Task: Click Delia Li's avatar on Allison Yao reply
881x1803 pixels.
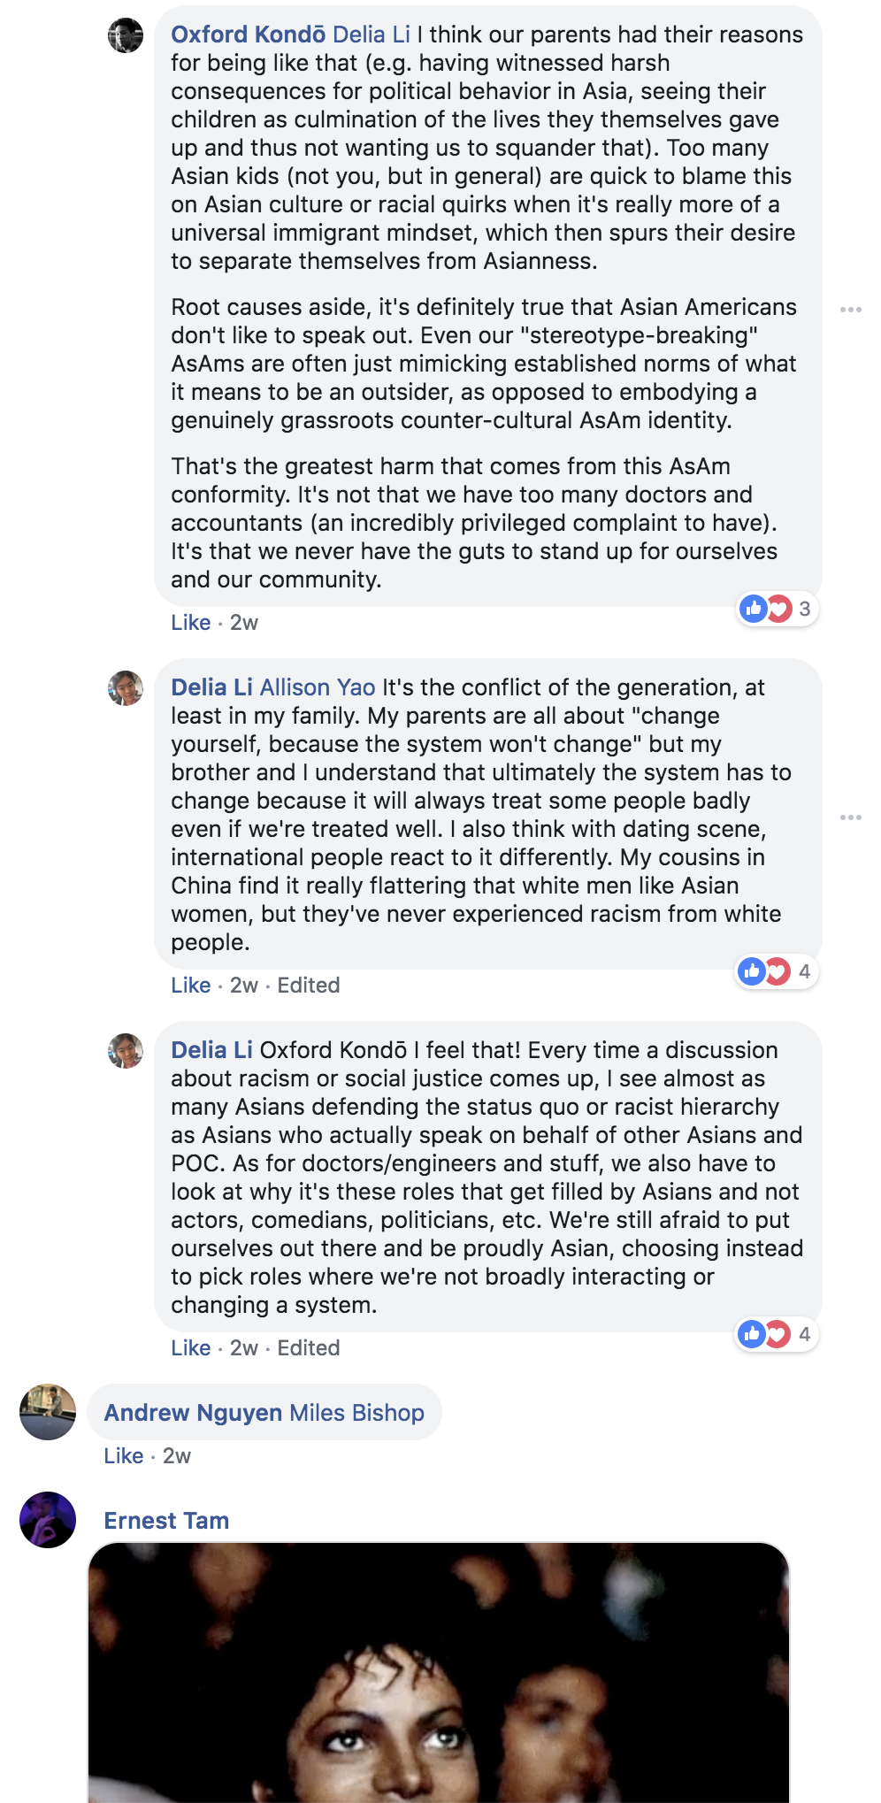Action: (x=126, y=688)
